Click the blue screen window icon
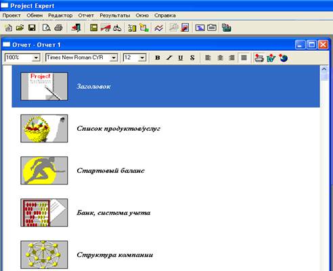333x271 pixels. pos(200,28)
